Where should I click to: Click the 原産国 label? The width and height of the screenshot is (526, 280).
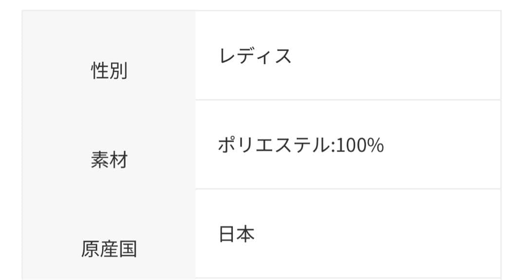point(109,249)
